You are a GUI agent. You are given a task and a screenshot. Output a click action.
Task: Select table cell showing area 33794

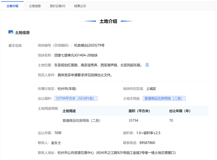[134, 121]
